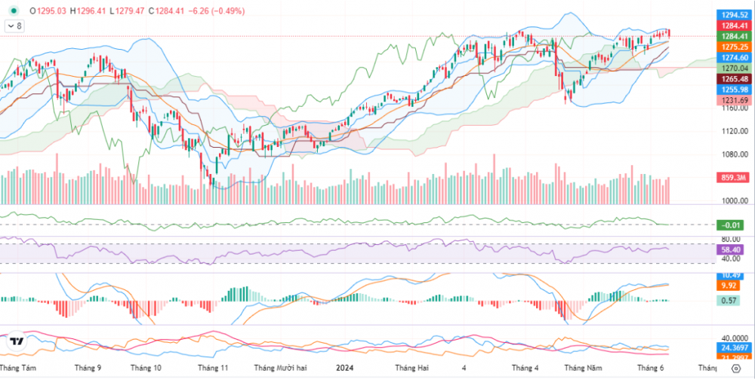Click the Tháng Năm time axis label
The height and width of the screenshot is (379, 755).
pyautogui.click(x=584, y=368)
